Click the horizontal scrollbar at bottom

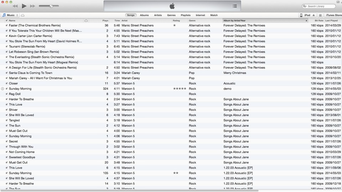coord(129,191)
